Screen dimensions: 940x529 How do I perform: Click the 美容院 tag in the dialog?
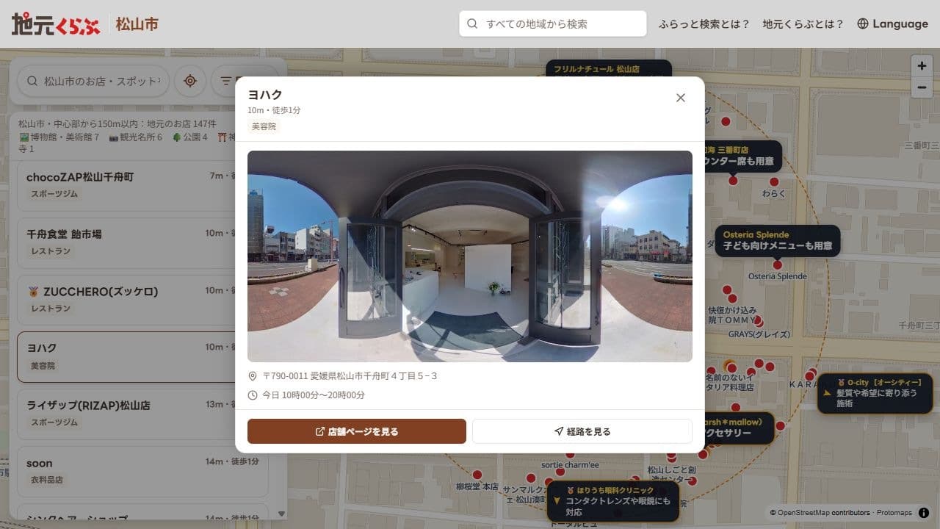[x=264, y=126]
